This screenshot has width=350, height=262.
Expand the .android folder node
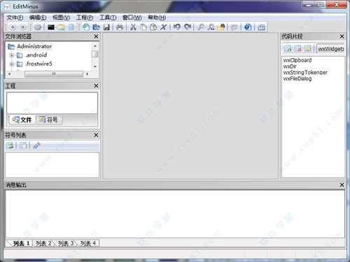coord(11,55)
